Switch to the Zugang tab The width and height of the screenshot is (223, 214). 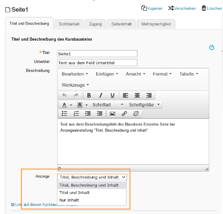(x=95, y=24)
